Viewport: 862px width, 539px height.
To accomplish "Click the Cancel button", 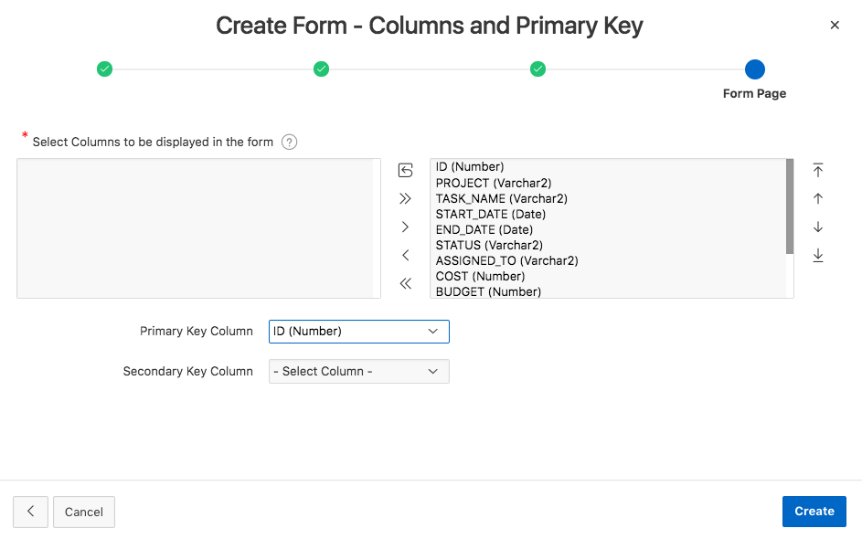I will click(x=84, y=512).
